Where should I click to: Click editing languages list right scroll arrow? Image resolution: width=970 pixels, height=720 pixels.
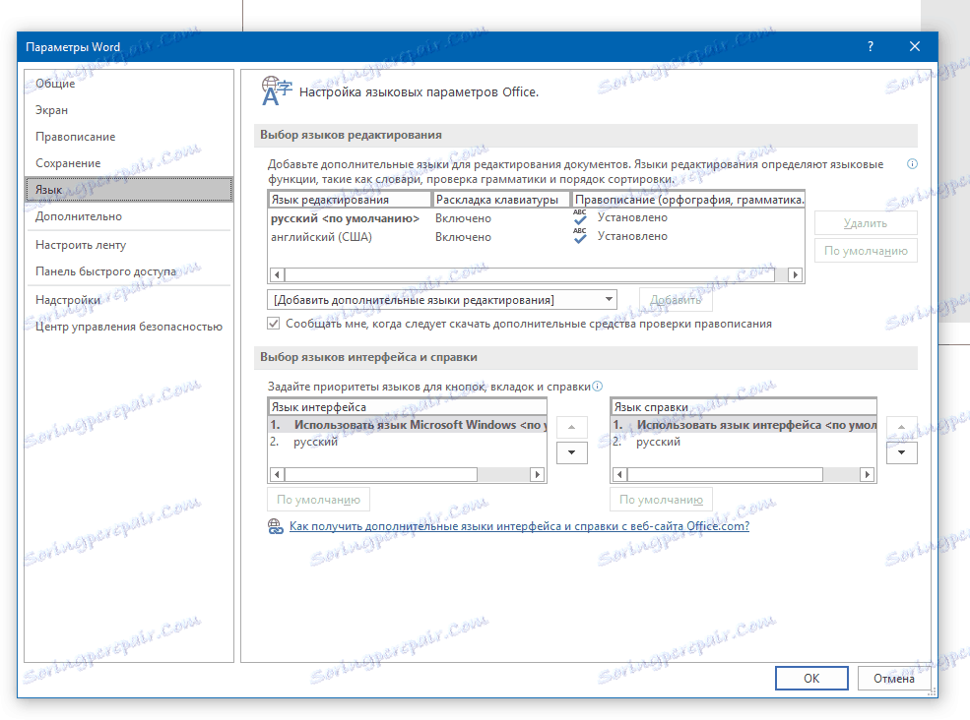(796, 275)
